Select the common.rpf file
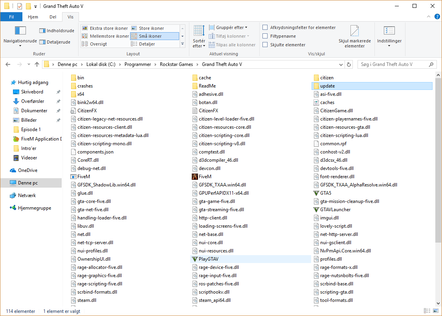The height and width of the screenshot is (316, 442). (x=330, y=144)
